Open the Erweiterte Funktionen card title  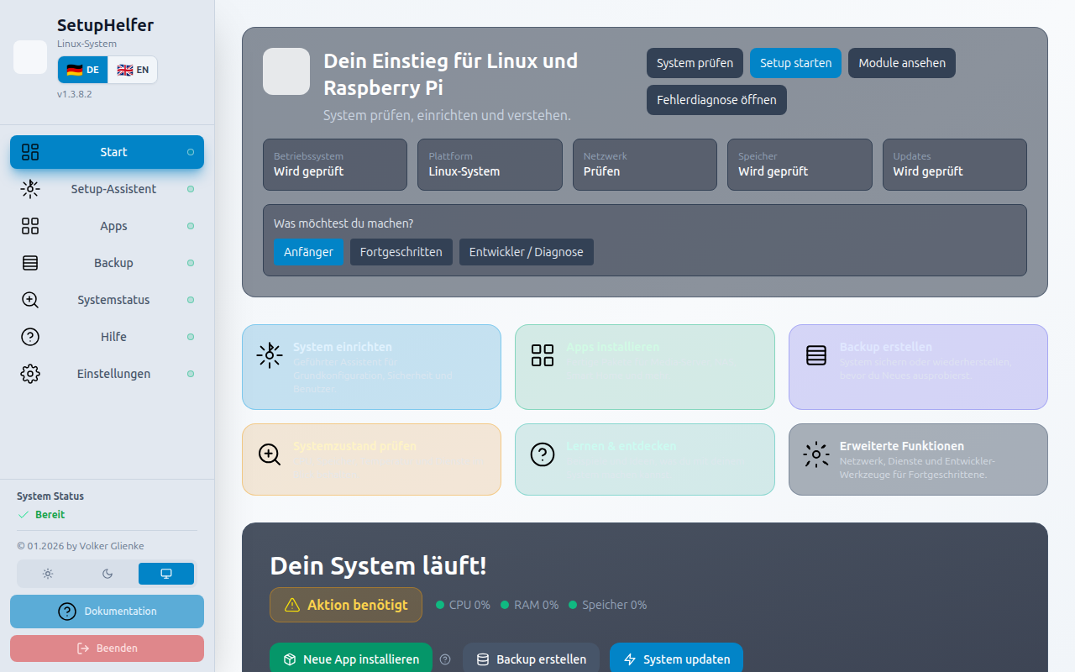point(902,446)
